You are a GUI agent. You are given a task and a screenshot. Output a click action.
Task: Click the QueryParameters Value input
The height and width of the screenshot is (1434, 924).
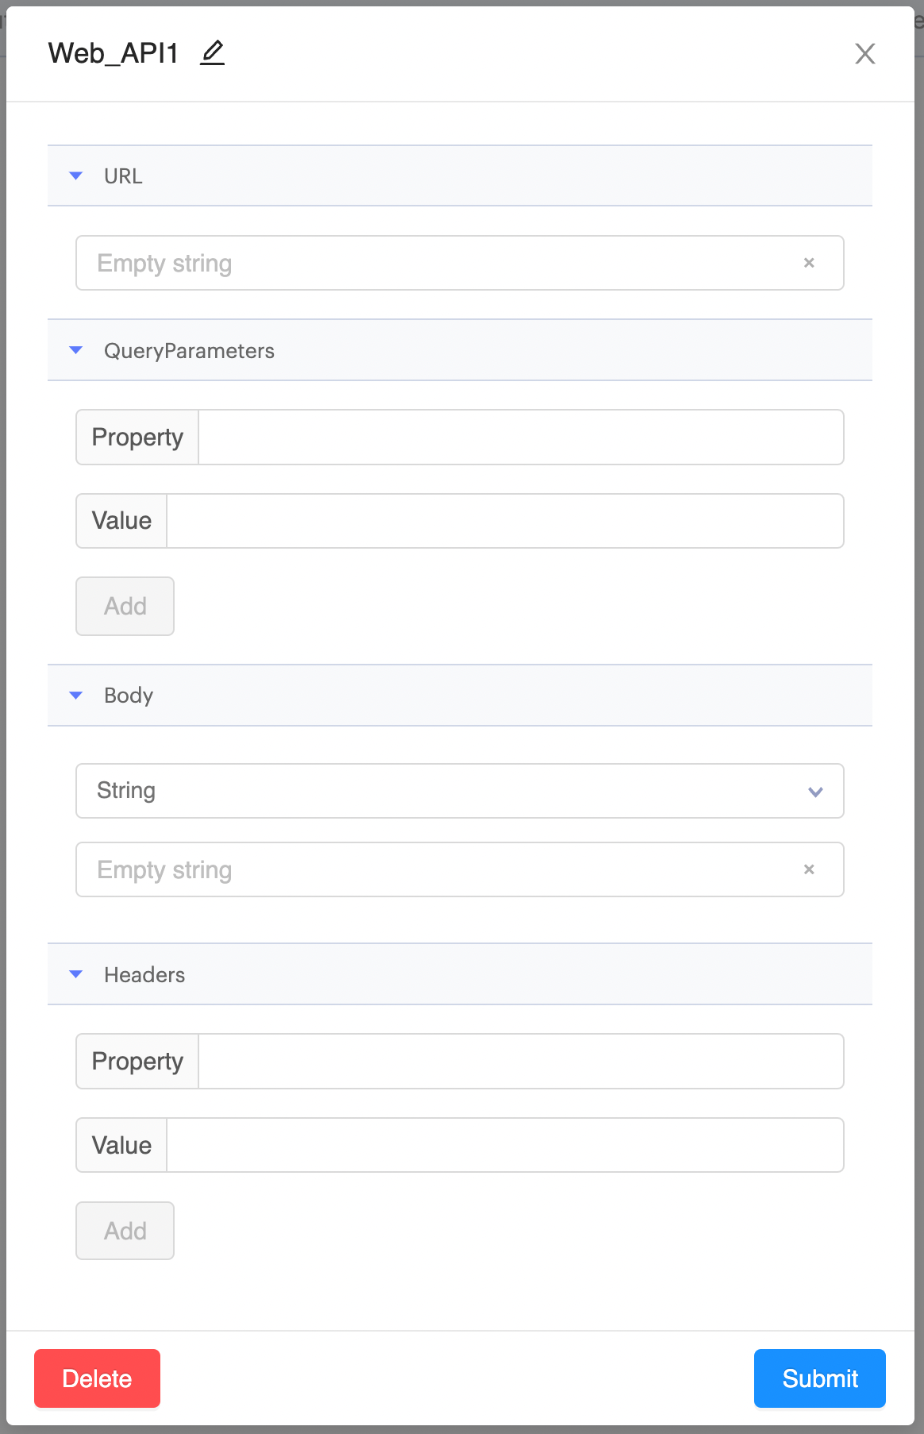505,521
